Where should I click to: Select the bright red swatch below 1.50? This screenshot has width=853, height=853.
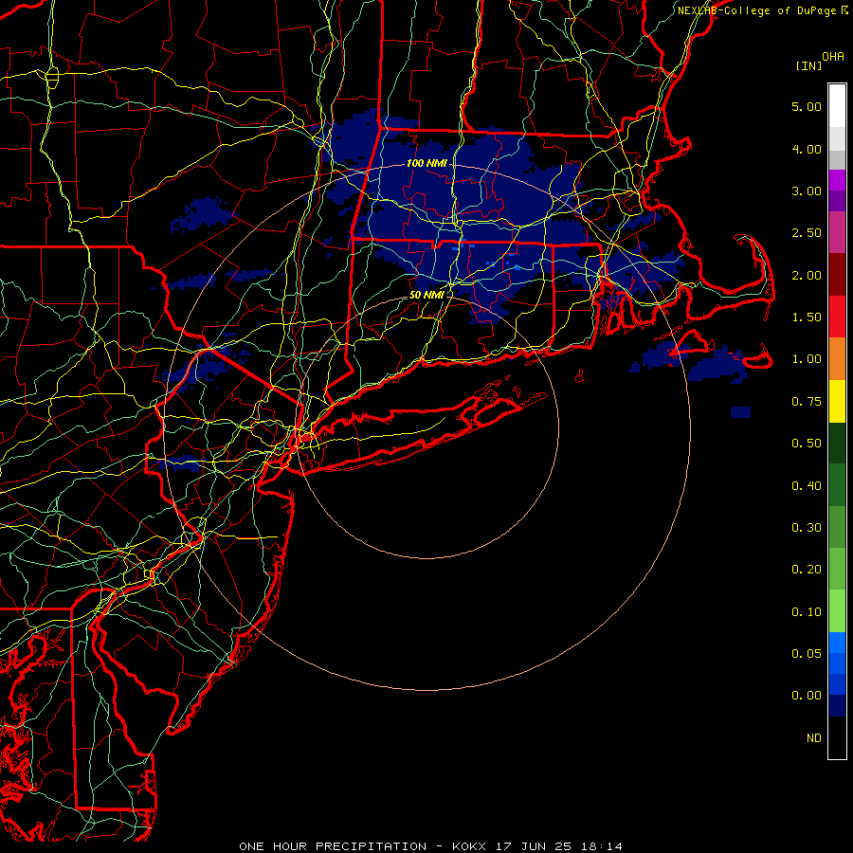837,317
